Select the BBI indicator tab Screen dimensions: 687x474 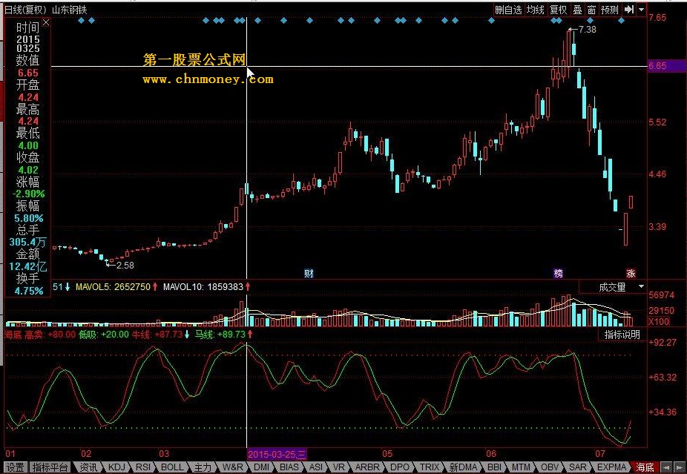pyautogui.click(x=494, y=467)
